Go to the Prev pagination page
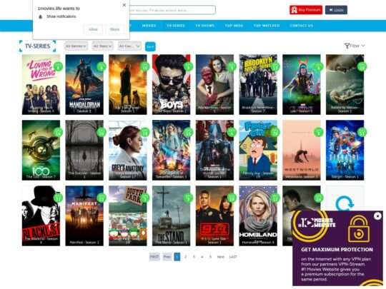 pos(167,257)
